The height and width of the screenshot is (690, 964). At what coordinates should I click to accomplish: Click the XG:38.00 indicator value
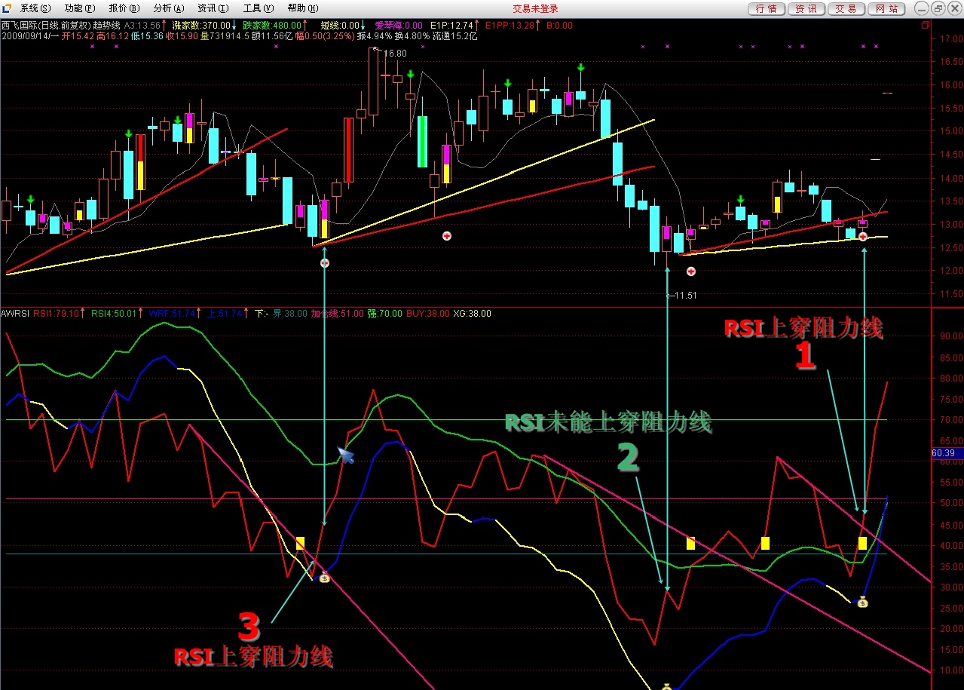tap(473, 313)
